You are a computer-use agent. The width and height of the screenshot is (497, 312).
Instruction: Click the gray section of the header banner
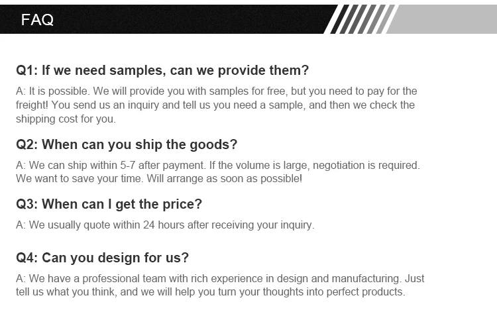[x=444, y=19]
